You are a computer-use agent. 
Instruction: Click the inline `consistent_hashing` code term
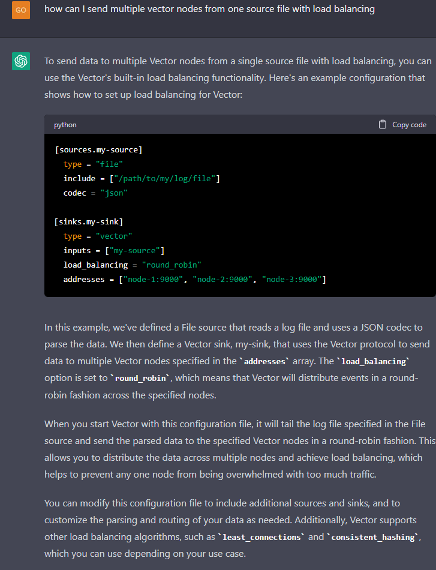pos(373,537)
